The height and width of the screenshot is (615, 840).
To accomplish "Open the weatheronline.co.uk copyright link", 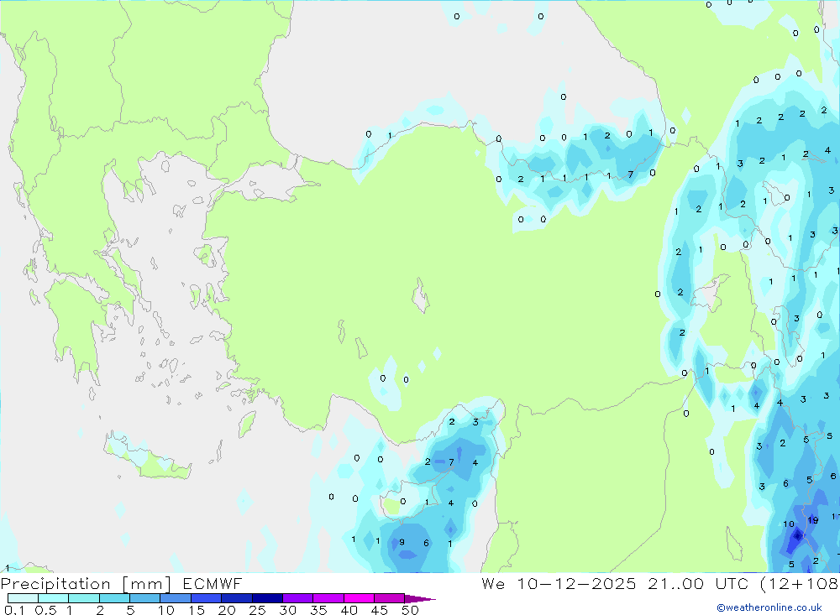I will [769, 607].
